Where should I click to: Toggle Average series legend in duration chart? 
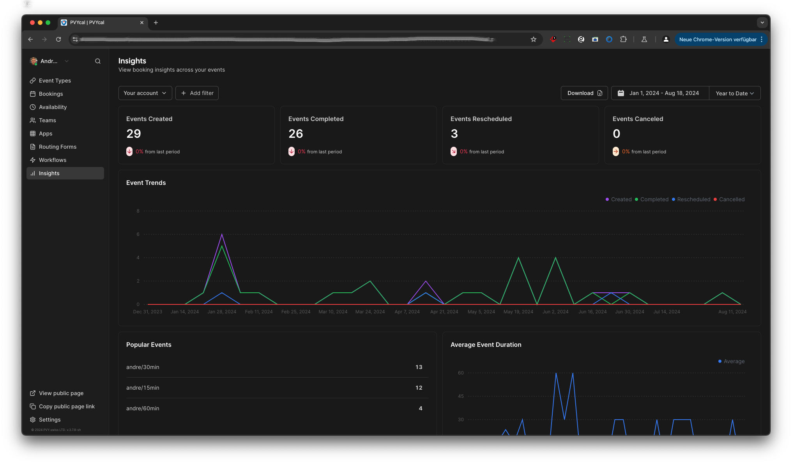[731, 361]
